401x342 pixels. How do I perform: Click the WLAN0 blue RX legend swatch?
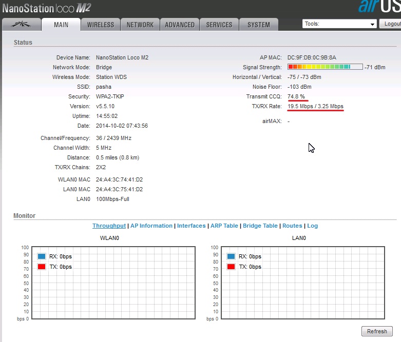tap(42, 256)
